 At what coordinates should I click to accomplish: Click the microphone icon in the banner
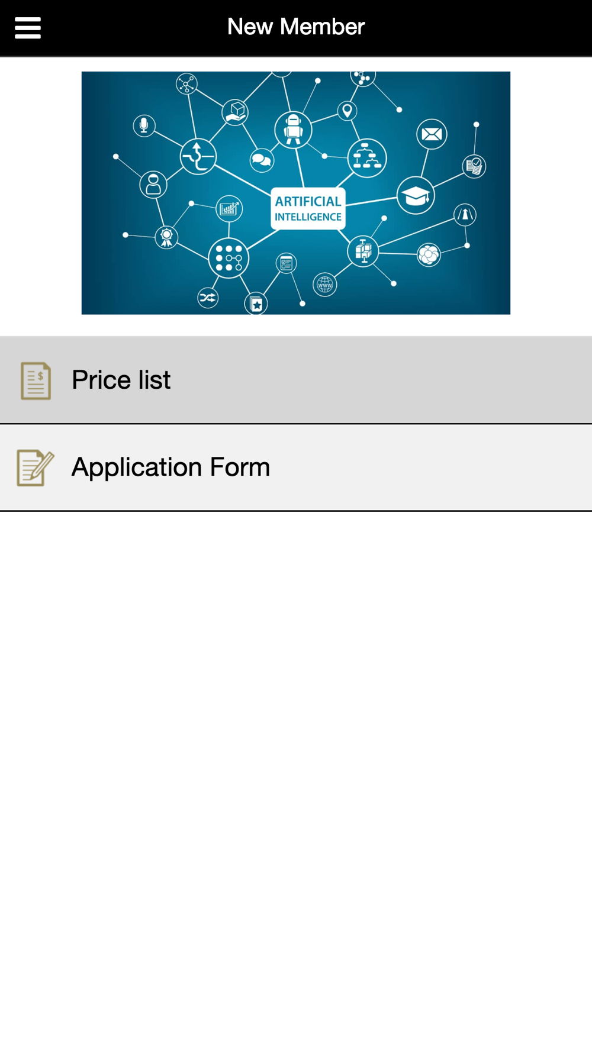pos(144,125)
